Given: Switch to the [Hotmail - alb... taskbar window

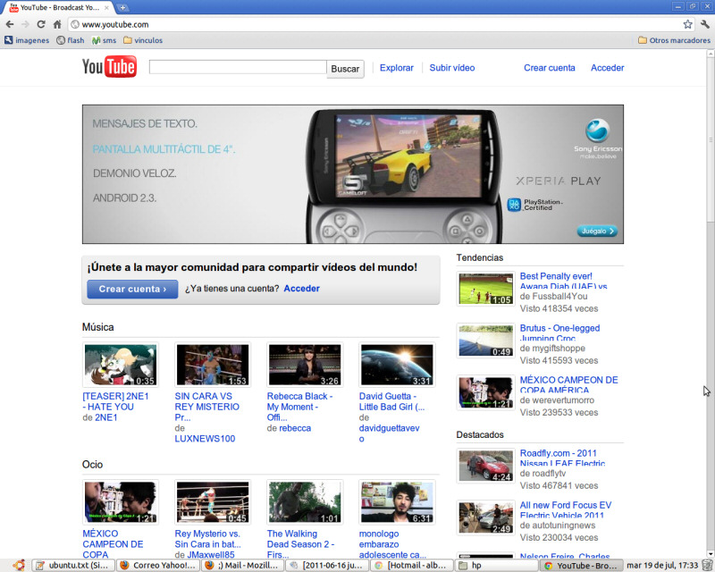Looking at the screenshot, I should (x=412, y=566).
